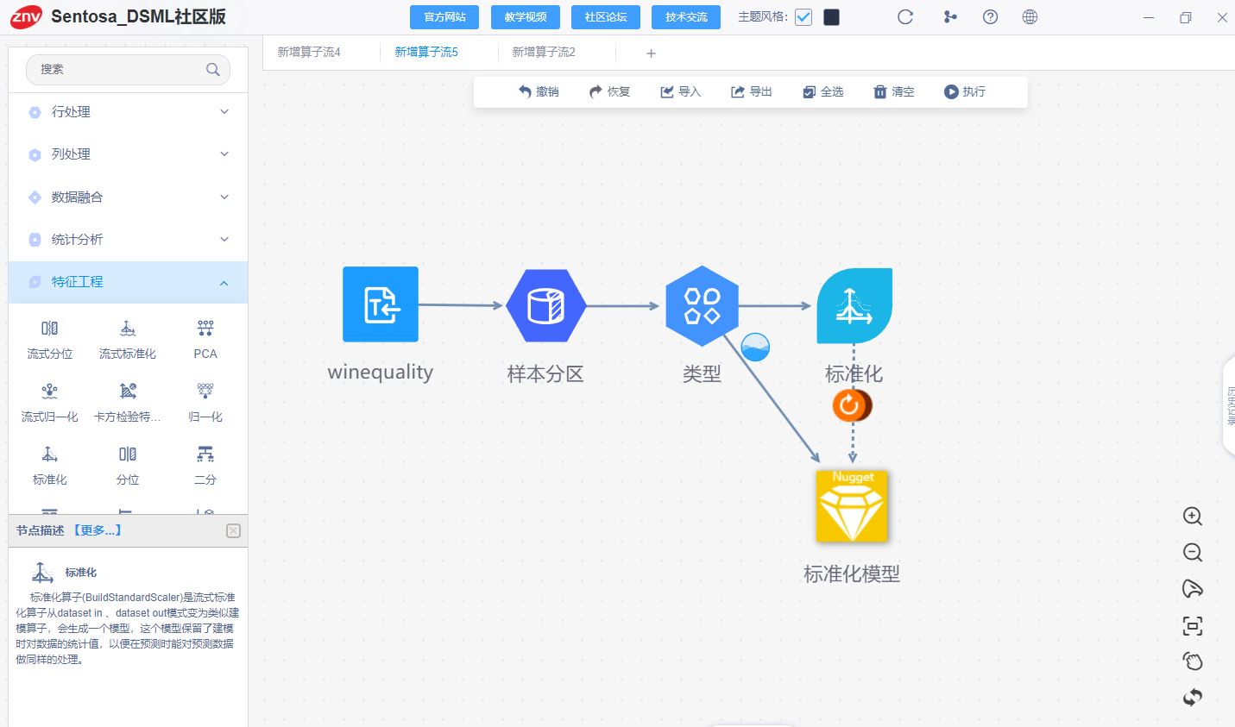This screenshot has height=727, width=1235.
Task: Click the blue status badge near 类型
Action: [755, 348]
